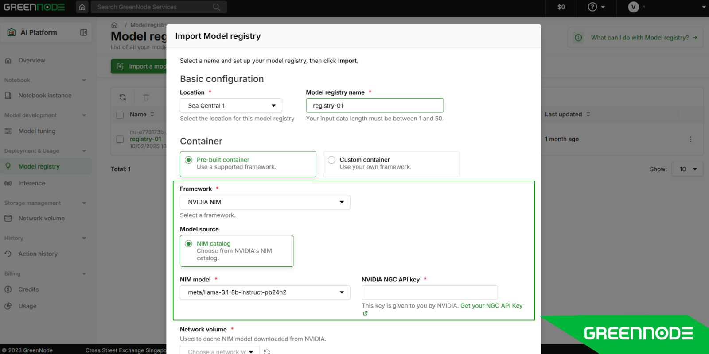Image resolution: width=709 pixels, height=354 pixels.
Task: Sort by the Last updated arrows icon
Action: pos(588,114)
